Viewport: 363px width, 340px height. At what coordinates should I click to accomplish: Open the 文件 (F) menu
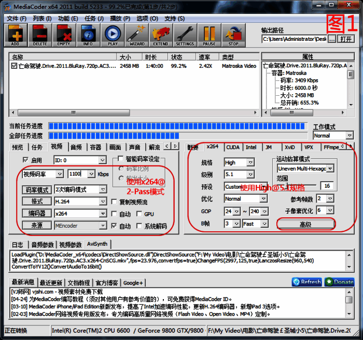tap(16, 19)
